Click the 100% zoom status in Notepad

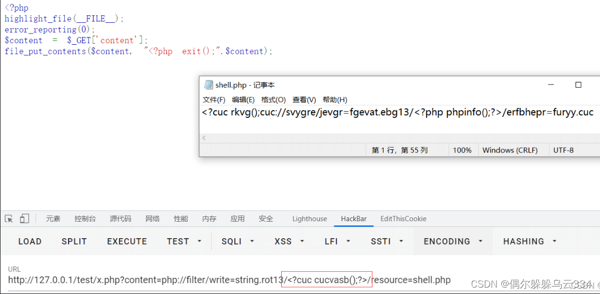pos(462,150)
